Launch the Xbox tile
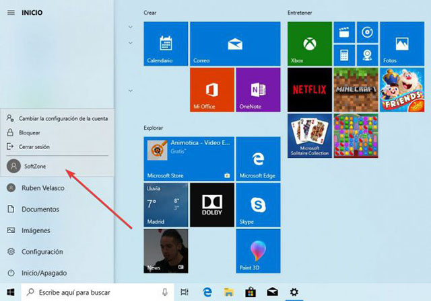431x301 pixels. (x=310, y=44)
